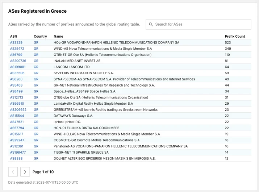This screenshot has height=192, width=259.
Task: Select LamdaHellix Digital Realty name cell
Action: pyautogui.click(x=93, y=104)
